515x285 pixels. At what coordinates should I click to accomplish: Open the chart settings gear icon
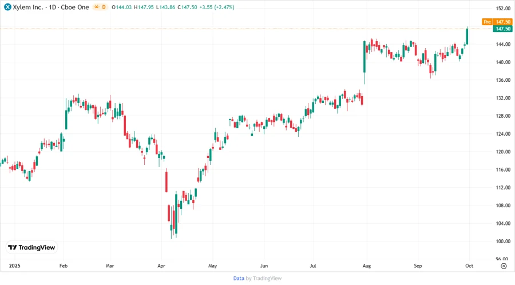click(503, 266)
